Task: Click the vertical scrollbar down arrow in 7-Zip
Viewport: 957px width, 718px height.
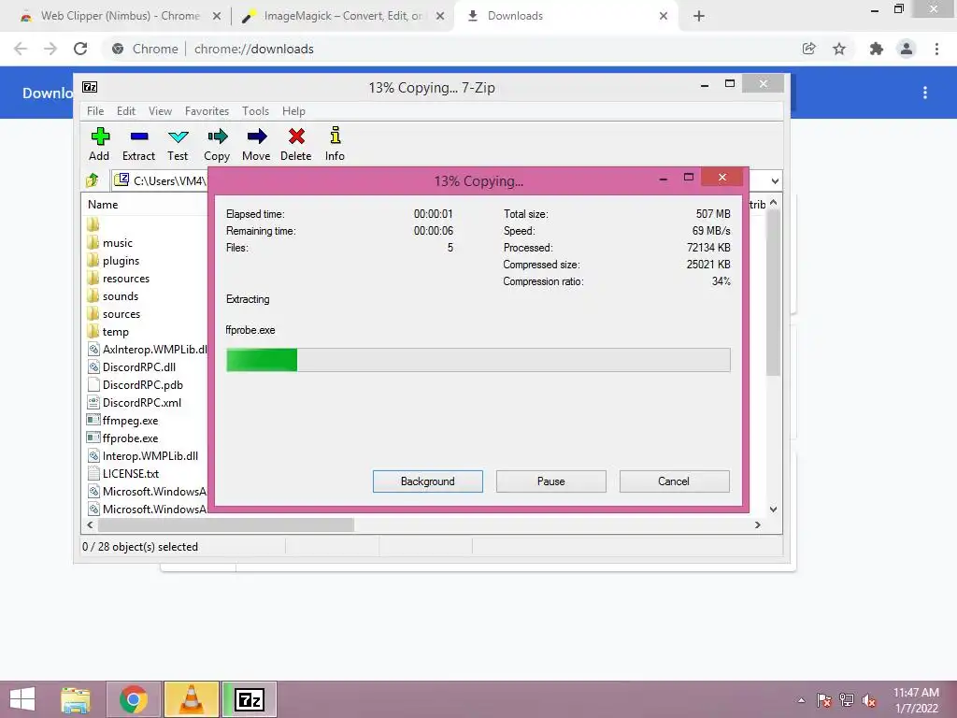Action: tap(773, 510)
